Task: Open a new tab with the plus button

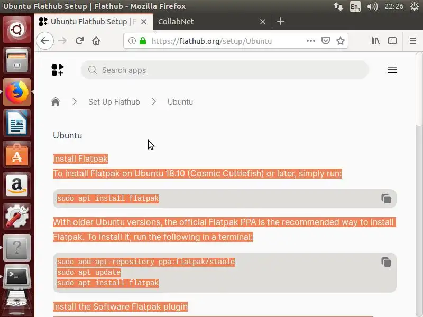Action: 281,21
